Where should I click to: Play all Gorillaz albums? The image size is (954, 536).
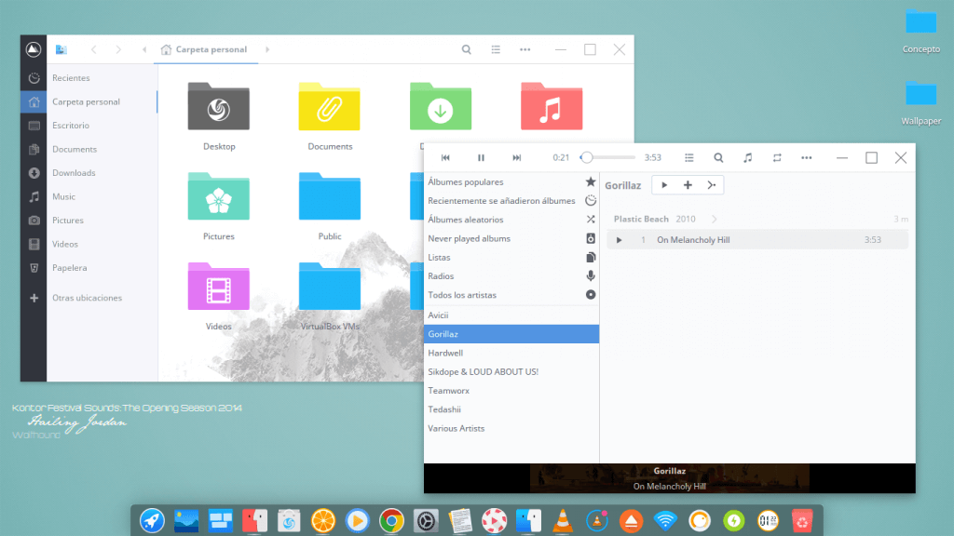(x=664, y=185)
